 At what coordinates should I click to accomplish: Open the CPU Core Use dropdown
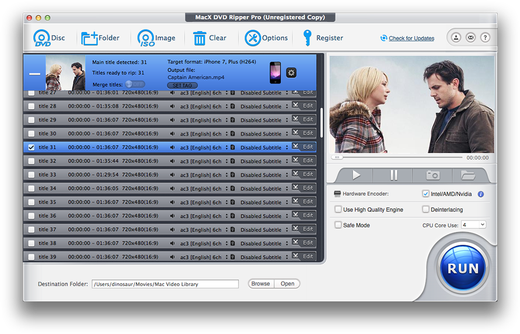473,225
